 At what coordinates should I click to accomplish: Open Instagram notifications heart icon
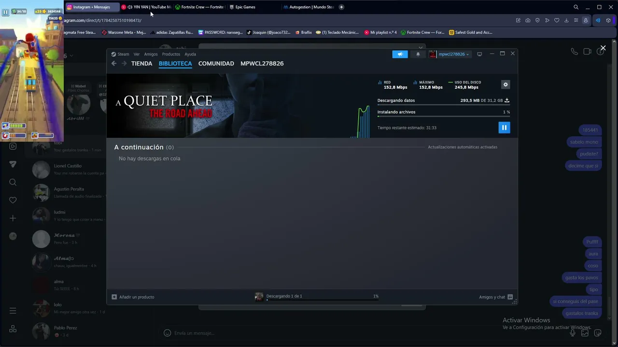coord(13,200)
